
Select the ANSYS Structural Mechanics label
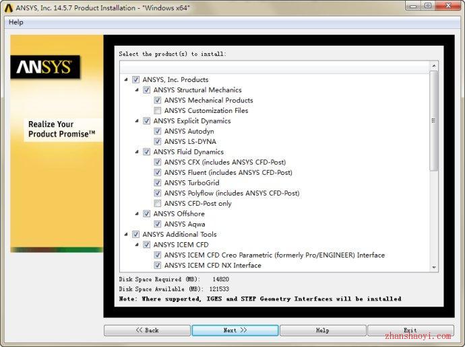(197, 90)
